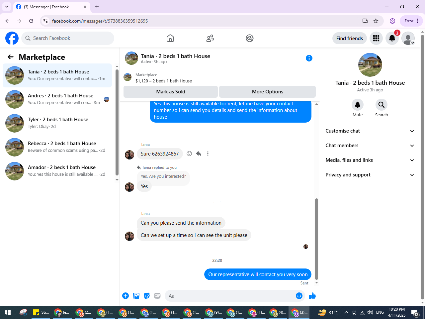Open the conversation information icon
This screenshot has width=425, height=319.
[309, 58]
